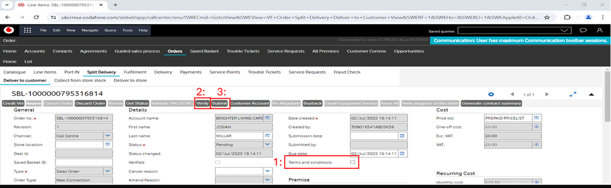Click the Saved Basket ID field
The image size is (611, 188).
click(x=83, y=162)
